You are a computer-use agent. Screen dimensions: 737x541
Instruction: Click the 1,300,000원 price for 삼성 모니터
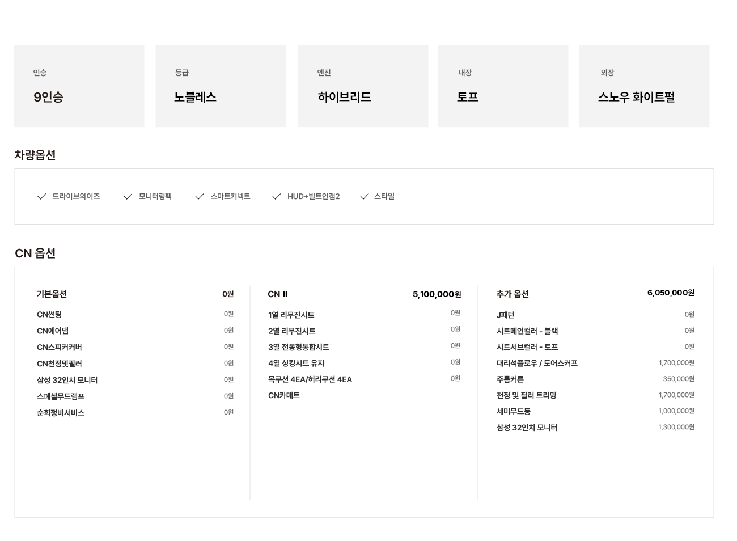[x=676, y=427]
